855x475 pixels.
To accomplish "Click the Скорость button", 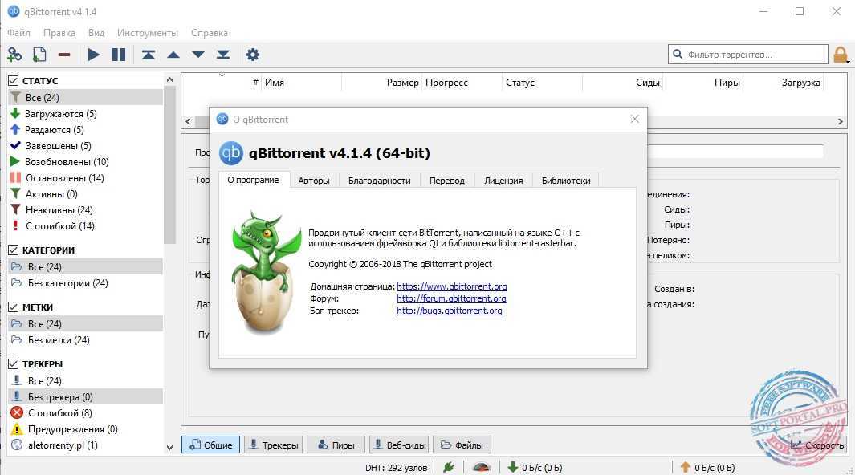I will click(816, 445).
